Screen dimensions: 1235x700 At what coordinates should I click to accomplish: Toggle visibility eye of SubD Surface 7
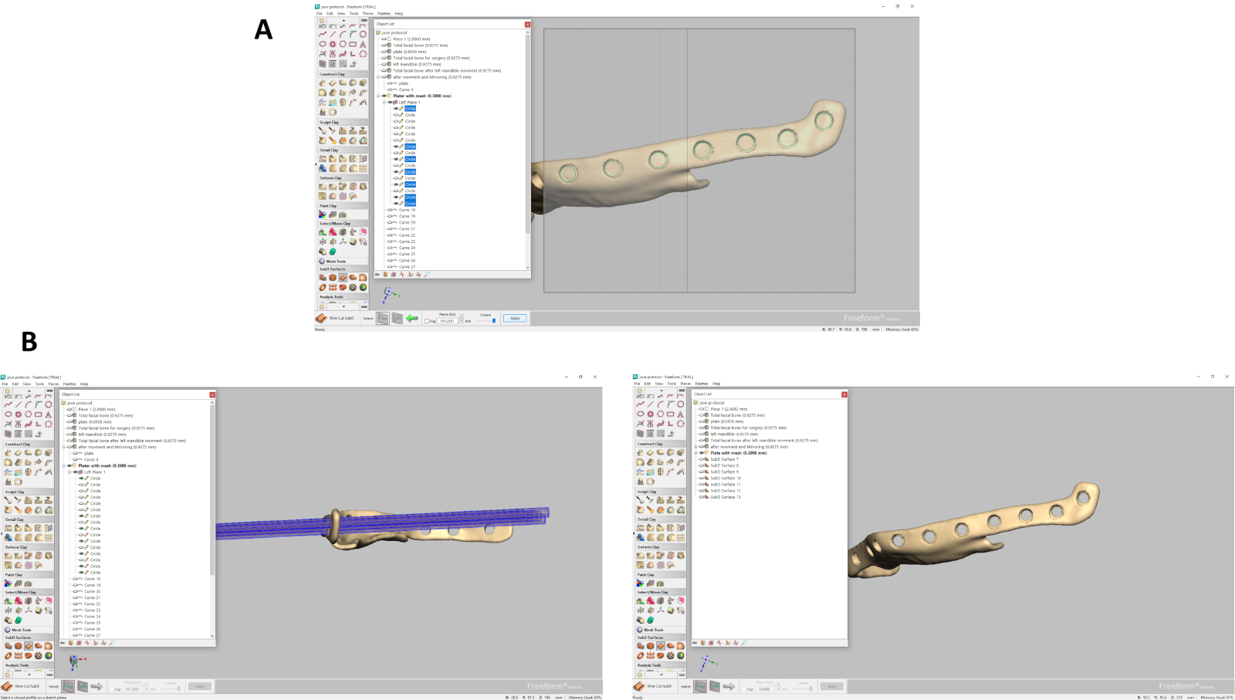(x=702, y=459)
